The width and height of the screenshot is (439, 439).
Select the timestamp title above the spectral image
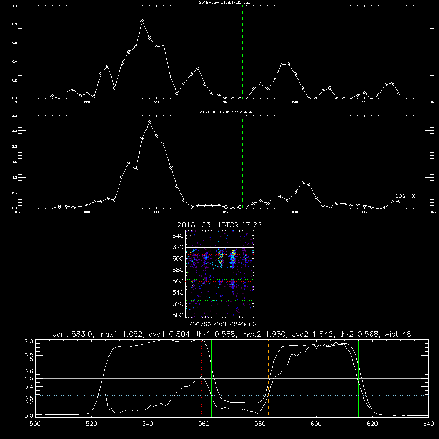click(x=219, y=225)
